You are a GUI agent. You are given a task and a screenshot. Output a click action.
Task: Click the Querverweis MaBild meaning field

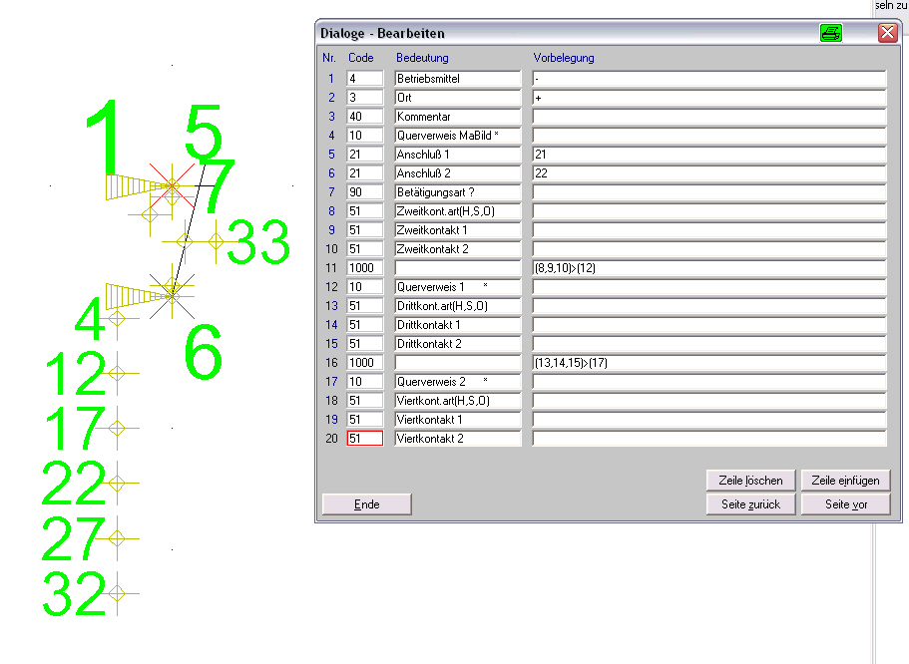tap(458, 135)
